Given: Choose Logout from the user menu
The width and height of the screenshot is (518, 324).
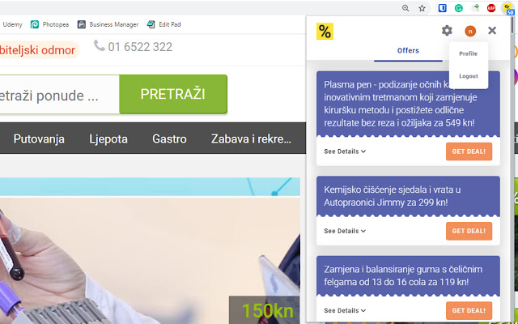Looking at the screenshot, I should [x=468, y=76].
